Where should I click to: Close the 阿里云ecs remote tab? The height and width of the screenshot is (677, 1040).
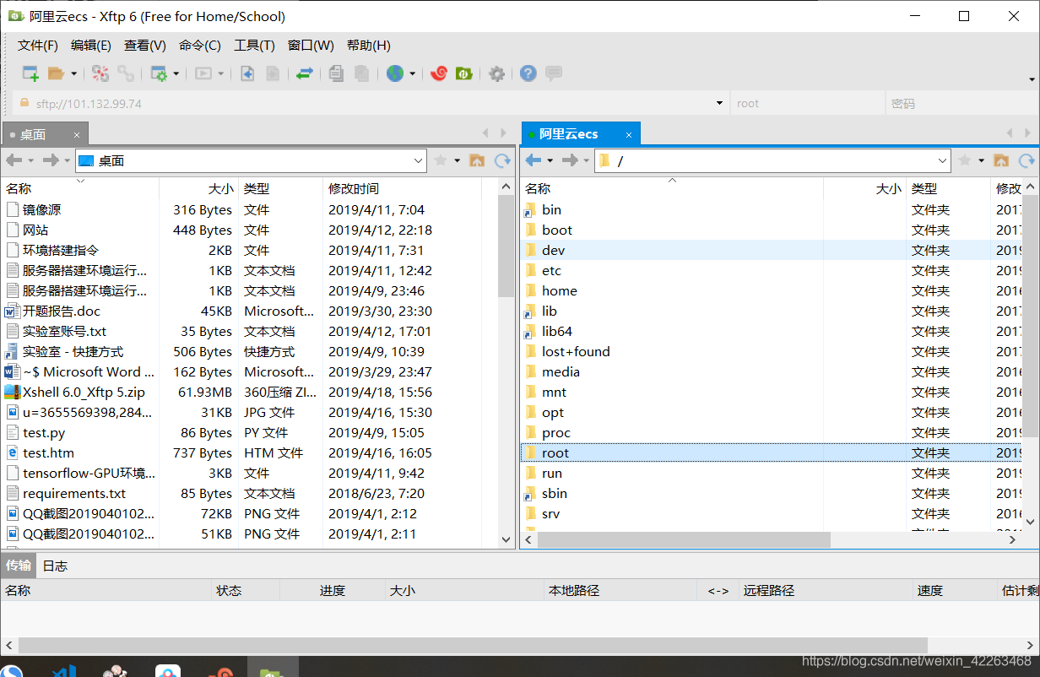pyautogui.click(x=629, y=134)
